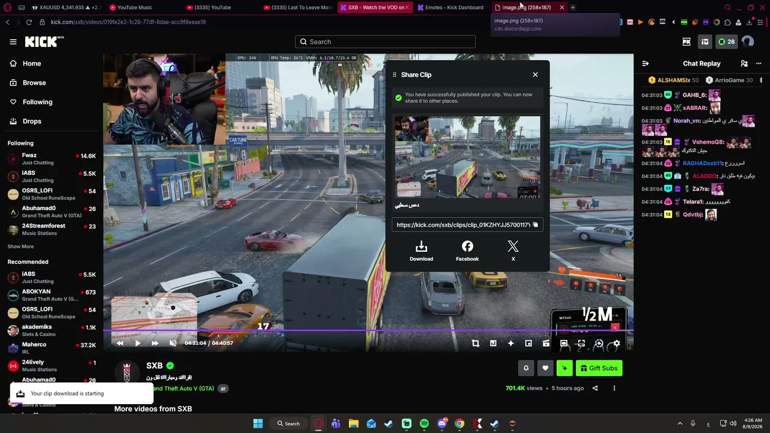The image size is (770, 433).
Task: Open the user profile avatar menu
Action: tap(748, 41)
